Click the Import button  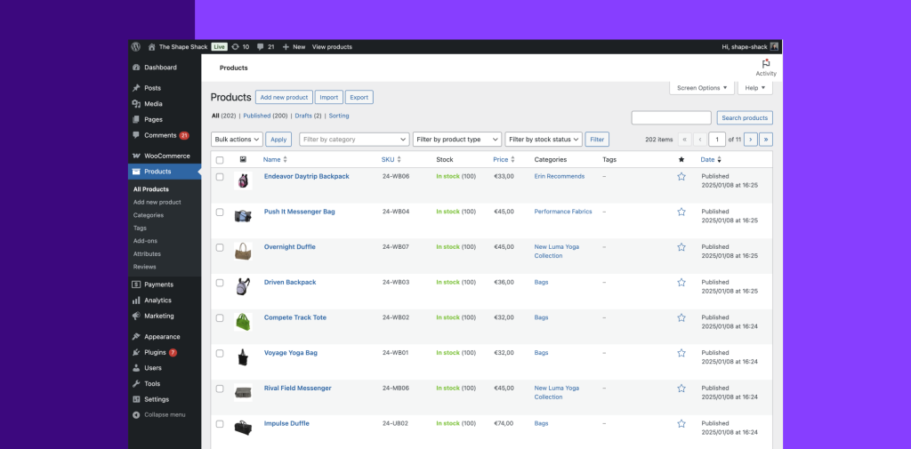[329, 98]
